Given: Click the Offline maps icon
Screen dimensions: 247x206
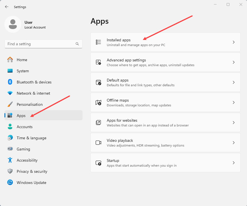Looking at the screenshot, I should (98, 102).
